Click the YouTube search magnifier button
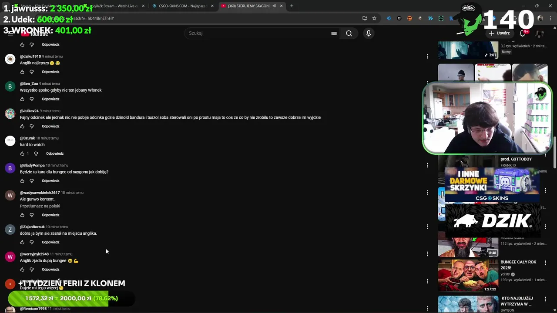This screenshot has height=313, width=557. point(349,33)
